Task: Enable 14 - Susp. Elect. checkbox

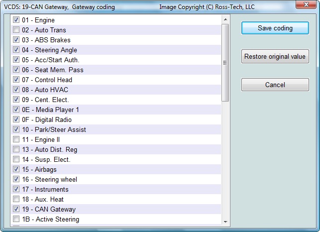Action: point(16,159)
